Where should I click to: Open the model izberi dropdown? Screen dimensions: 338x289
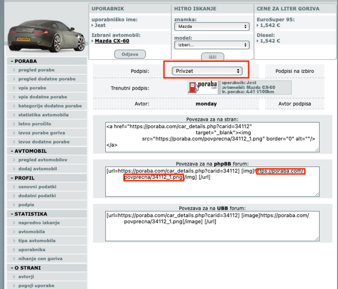pyautogui.click(x=212, y=45)
